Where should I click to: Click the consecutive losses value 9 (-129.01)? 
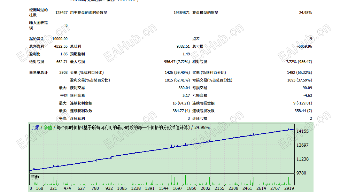302,103
